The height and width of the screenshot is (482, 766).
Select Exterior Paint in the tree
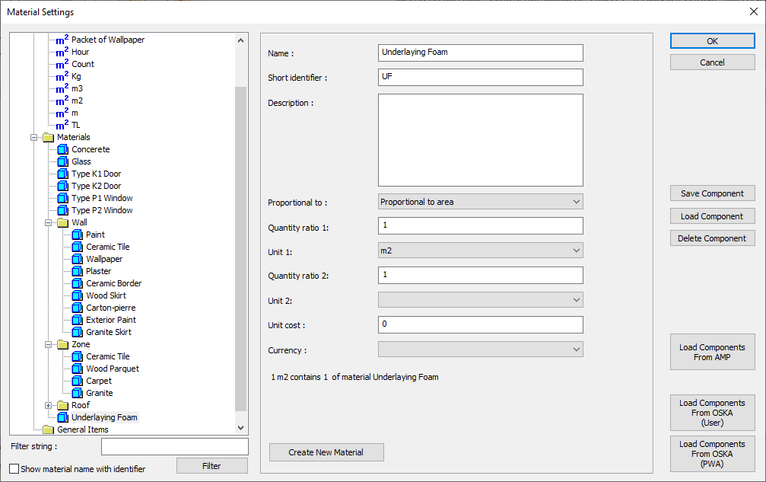111,320
